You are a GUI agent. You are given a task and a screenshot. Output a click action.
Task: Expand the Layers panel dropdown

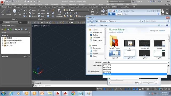[72, 19]
